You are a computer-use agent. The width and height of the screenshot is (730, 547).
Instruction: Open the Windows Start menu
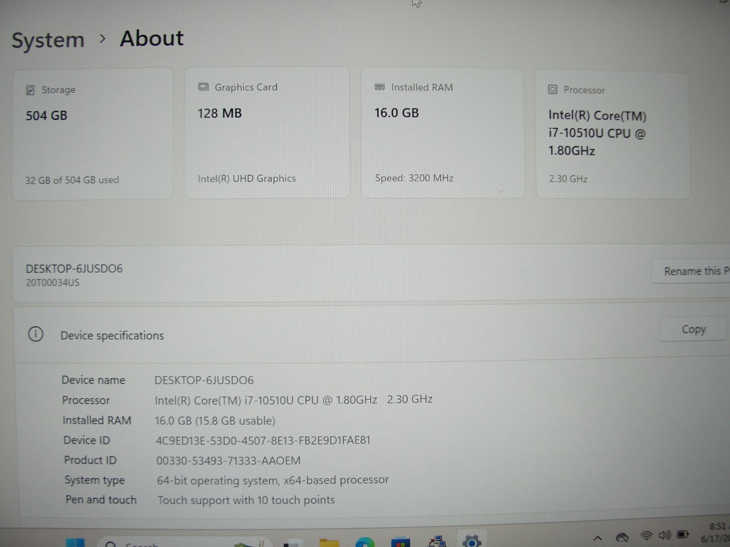[75, 542]
